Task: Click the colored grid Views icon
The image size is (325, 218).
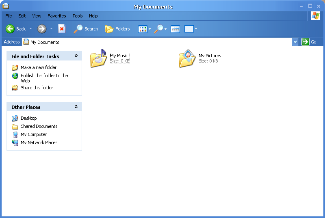Action: pyautogui.click(x=142, y=29)
